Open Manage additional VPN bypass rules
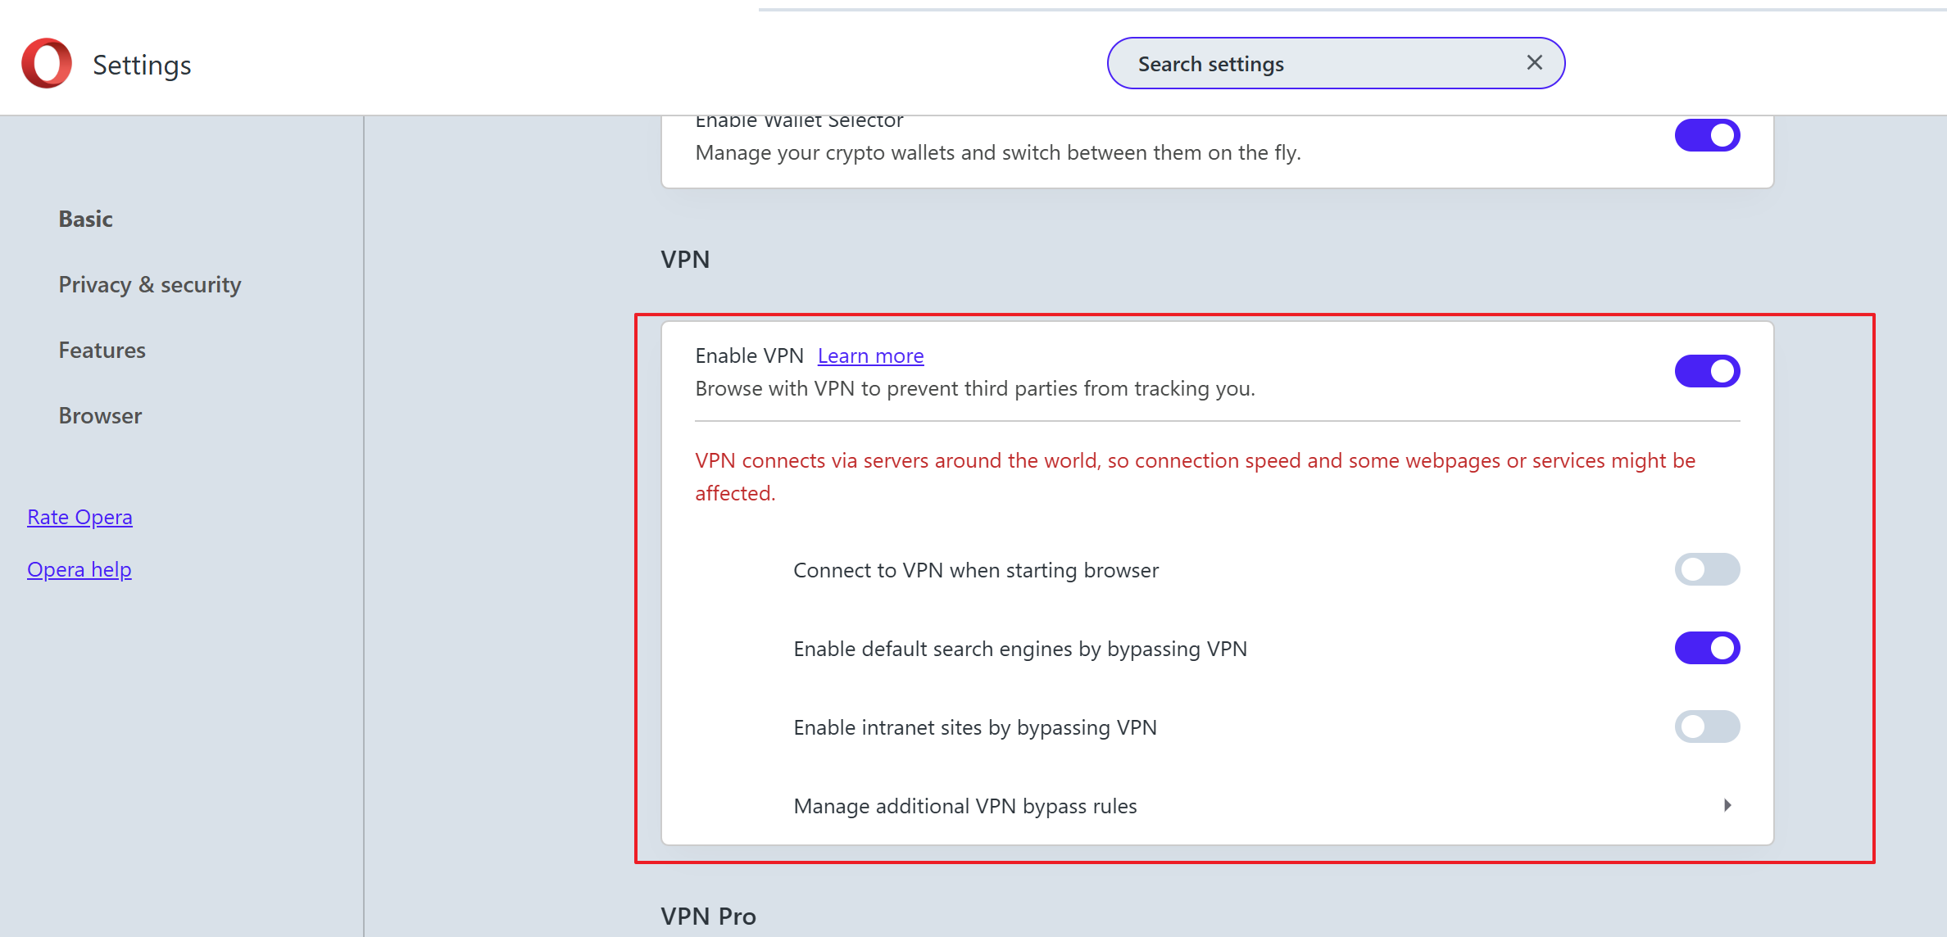The image size is (1947, 937). (x=964, y=806)
